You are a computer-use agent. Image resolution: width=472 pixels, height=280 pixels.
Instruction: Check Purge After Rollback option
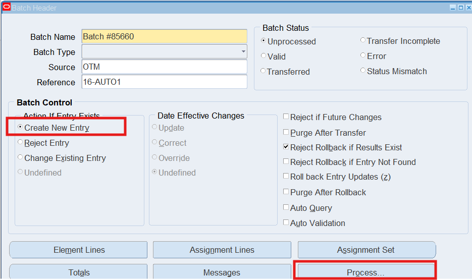coord(286,192)
